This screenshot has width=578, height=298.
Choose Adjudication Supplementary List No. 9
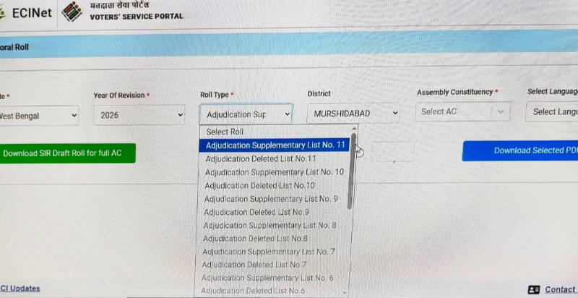click(270, 198)
